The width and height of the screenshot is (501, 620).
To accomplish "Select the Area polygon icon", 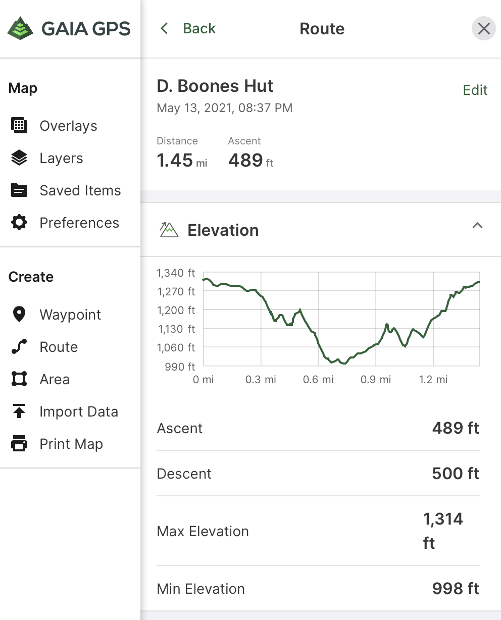I will tap(19, 379).
